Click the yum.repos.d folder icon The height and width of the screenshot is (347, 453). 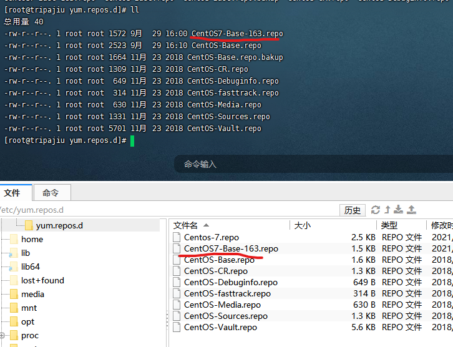click(29, 225)
